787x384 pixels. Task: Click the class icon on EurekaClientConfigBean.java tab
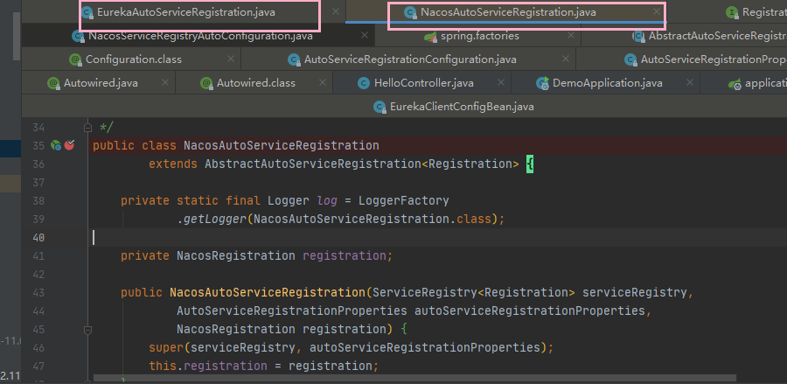click(380, 107)
